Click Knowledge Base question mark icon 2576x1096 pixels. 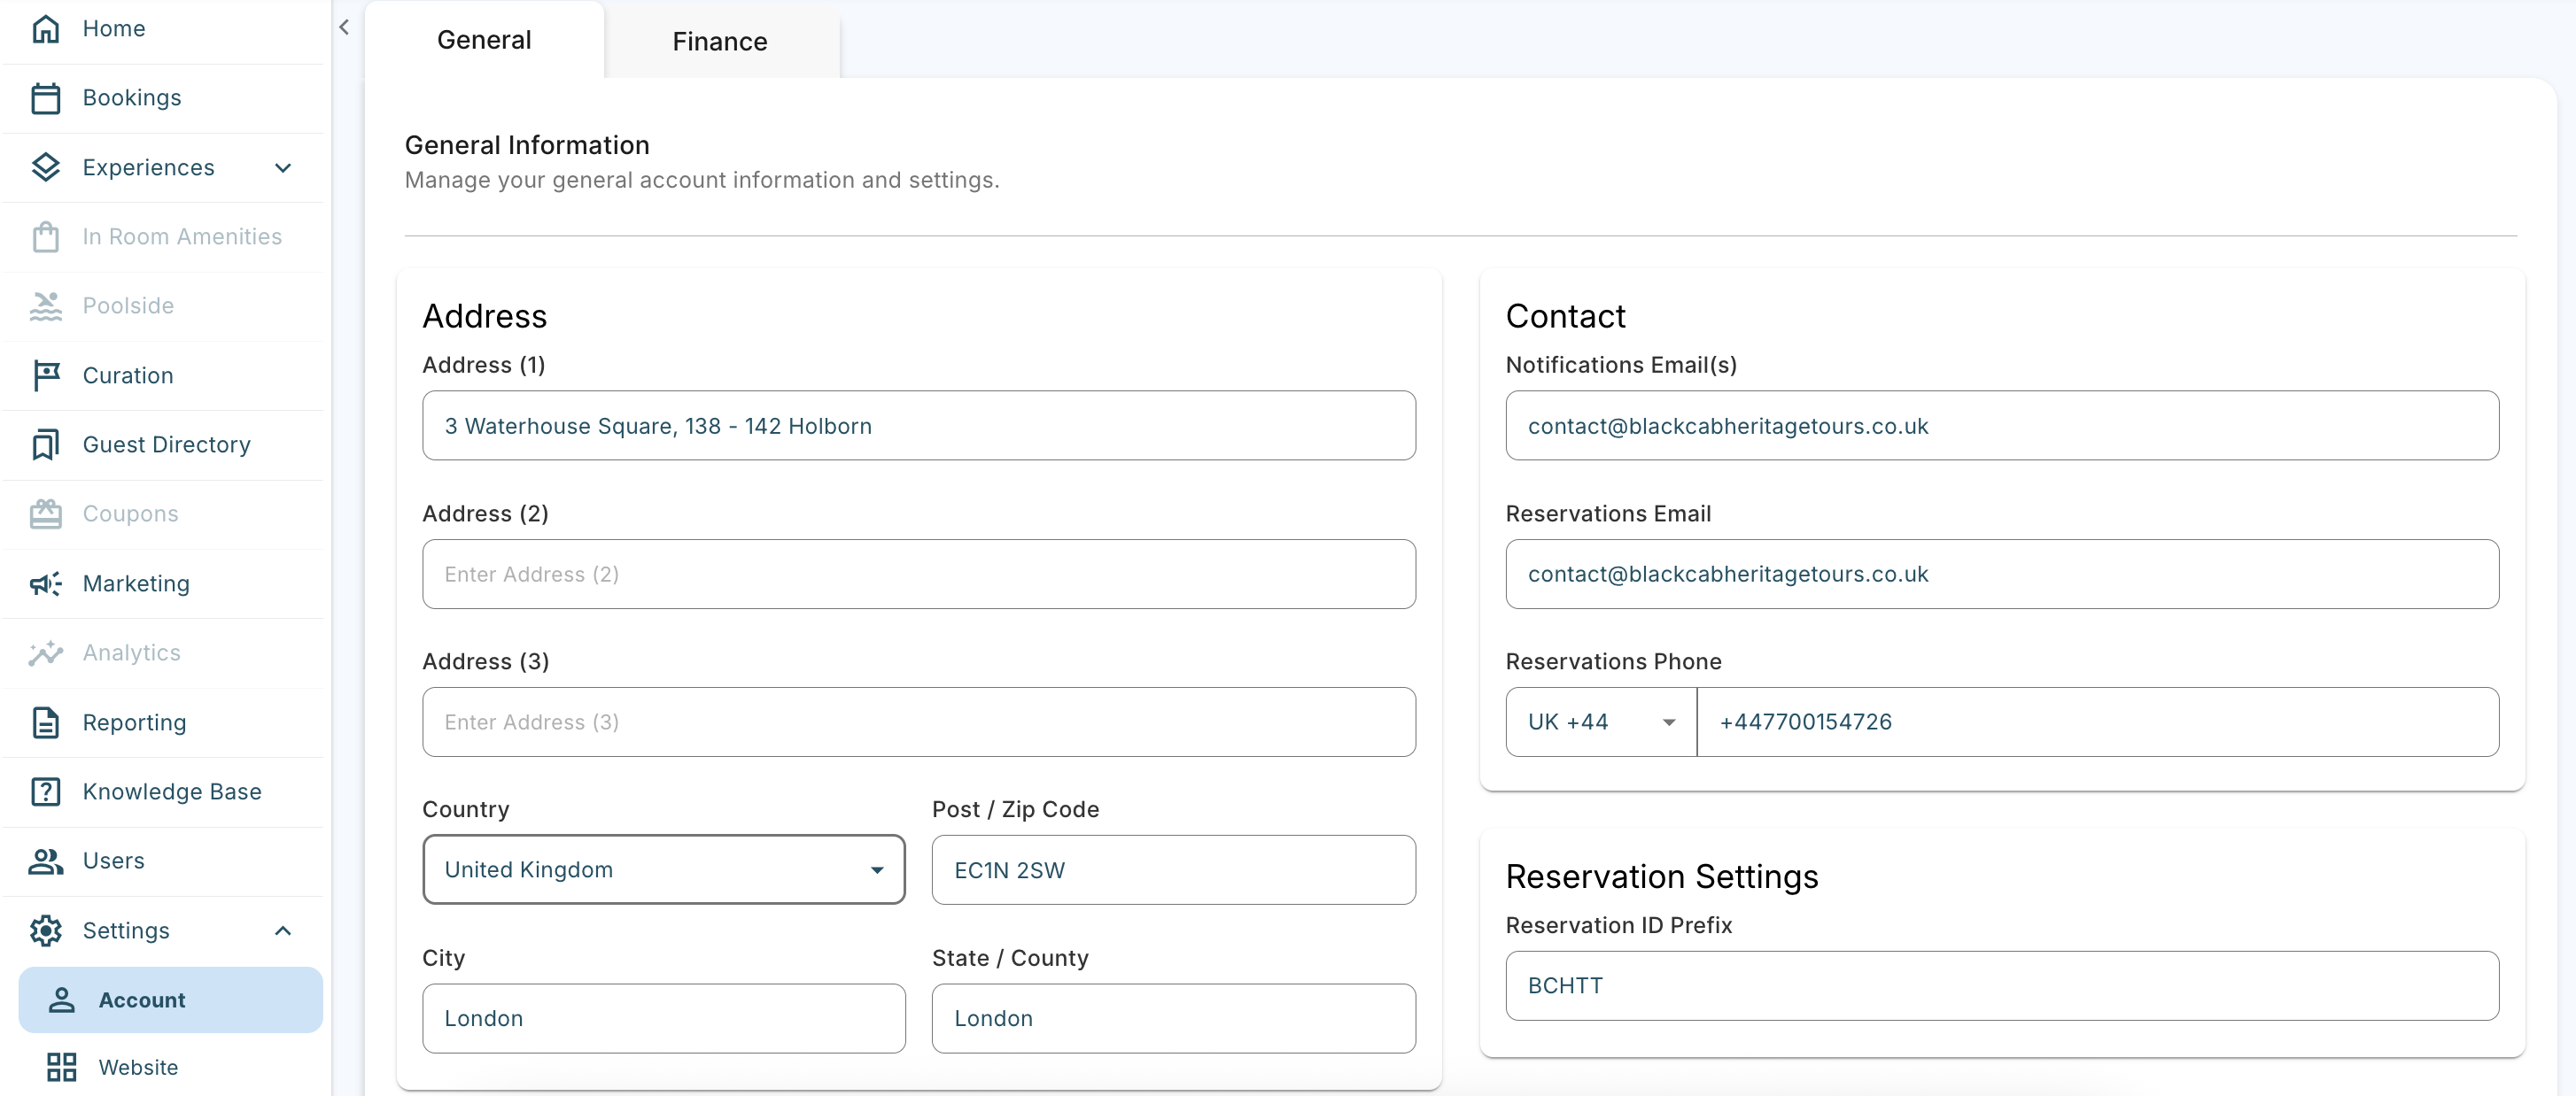tap(46, 791)
